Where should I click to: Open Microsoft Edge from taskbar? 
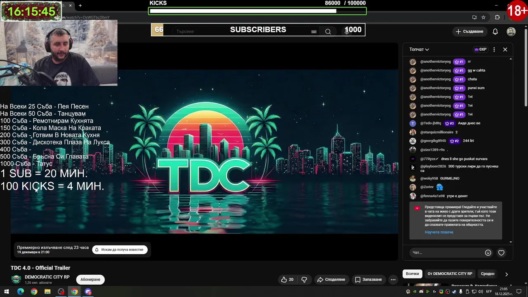coord(21,292)
